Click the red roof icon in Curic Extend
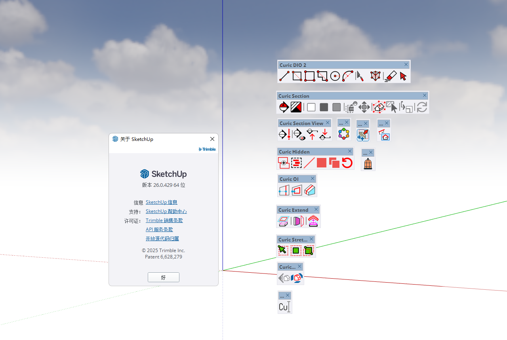 point(313,221)
